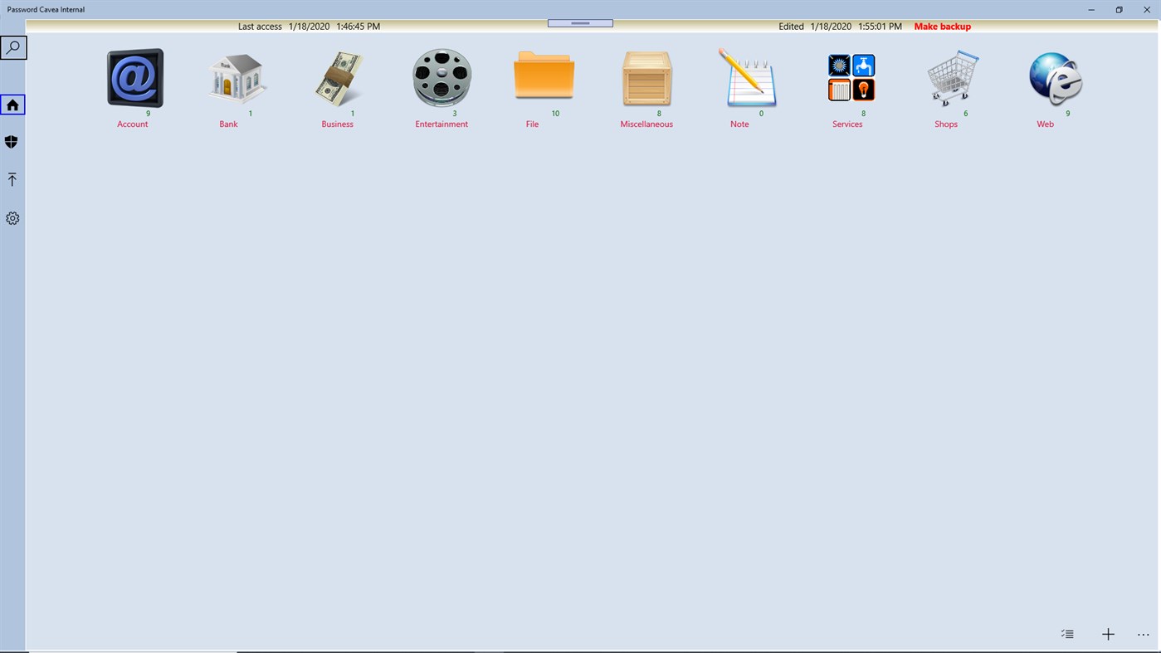
Task: Select the Home view in the sidebar
Action: tap(12, 103)
